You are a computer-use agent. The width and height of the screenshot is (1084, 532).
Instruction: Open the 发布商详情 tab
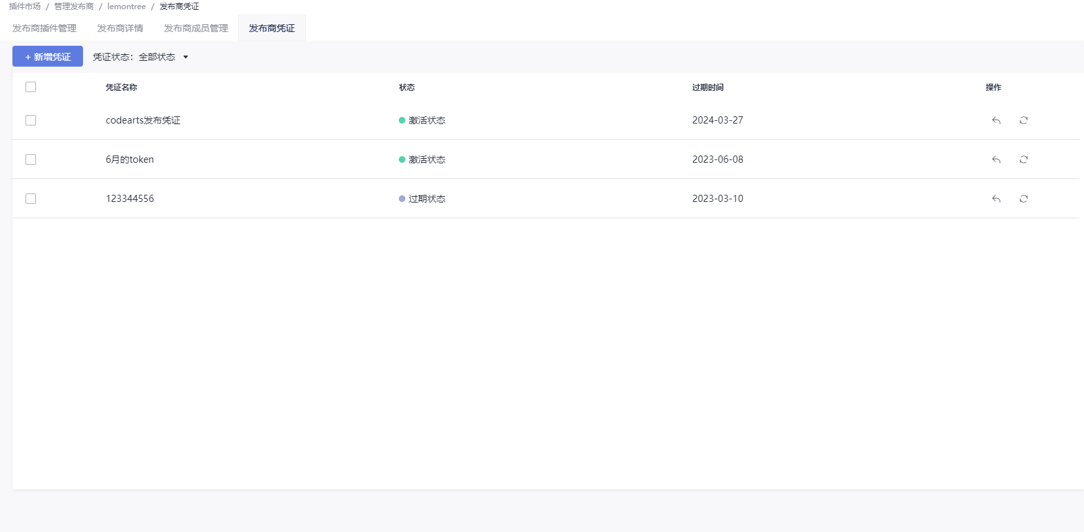tap(120, 28)
